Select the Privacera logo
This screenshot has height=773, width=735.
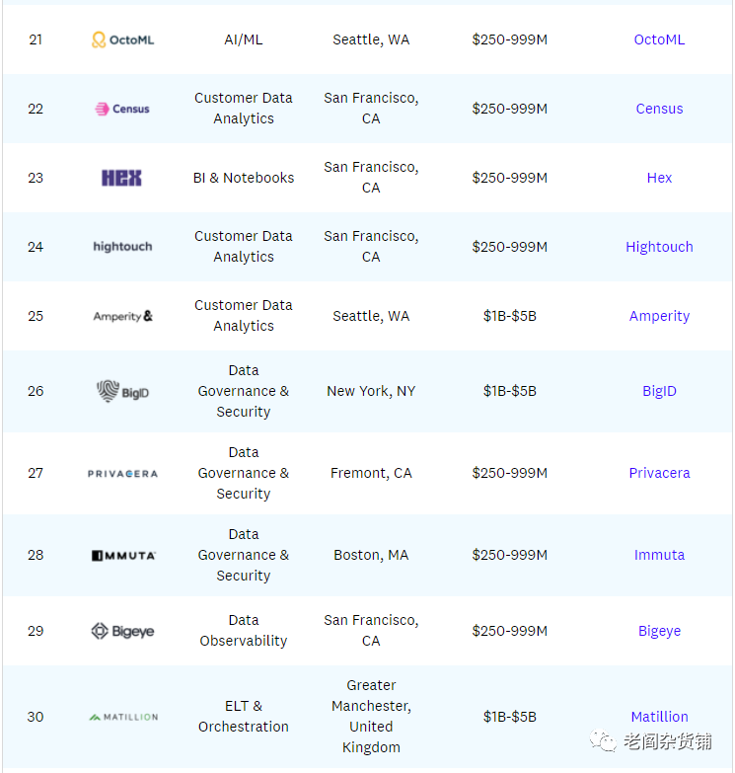(122, 473)
